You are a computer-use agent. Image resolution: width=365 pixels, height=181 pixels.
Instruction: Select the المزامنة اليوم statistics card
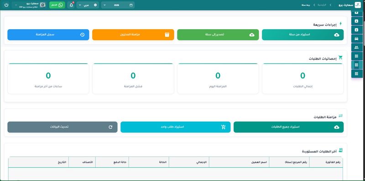[x=218, y=78]
